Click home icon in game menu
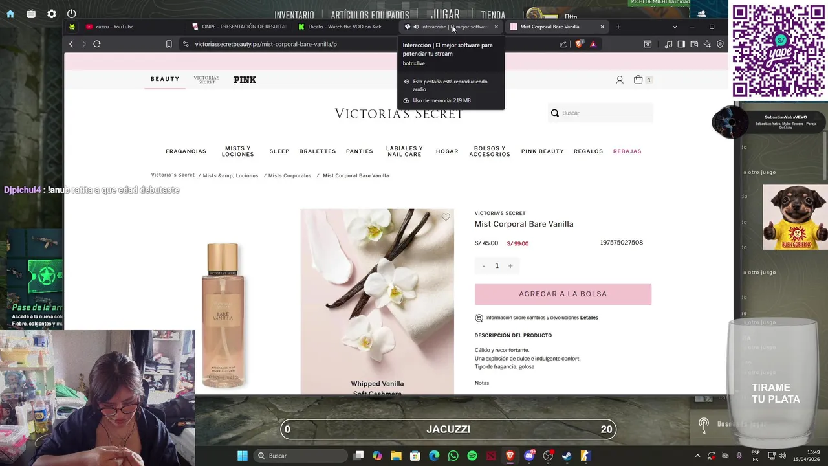This screenshot has height=466, width=828. coord(10,14)
